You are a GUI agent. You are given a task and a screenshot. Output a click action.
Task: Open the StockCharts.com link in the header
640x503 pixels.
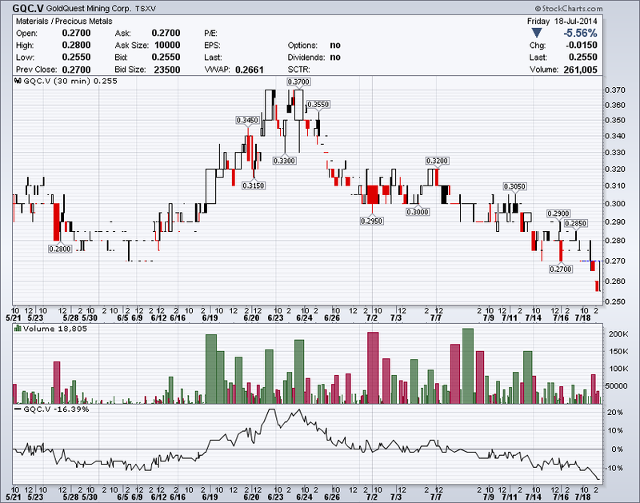point(569,8)
